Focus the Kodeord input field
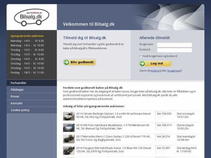Image resolution: width=211 pixels, height=158 pixels. tap(174, 50)
